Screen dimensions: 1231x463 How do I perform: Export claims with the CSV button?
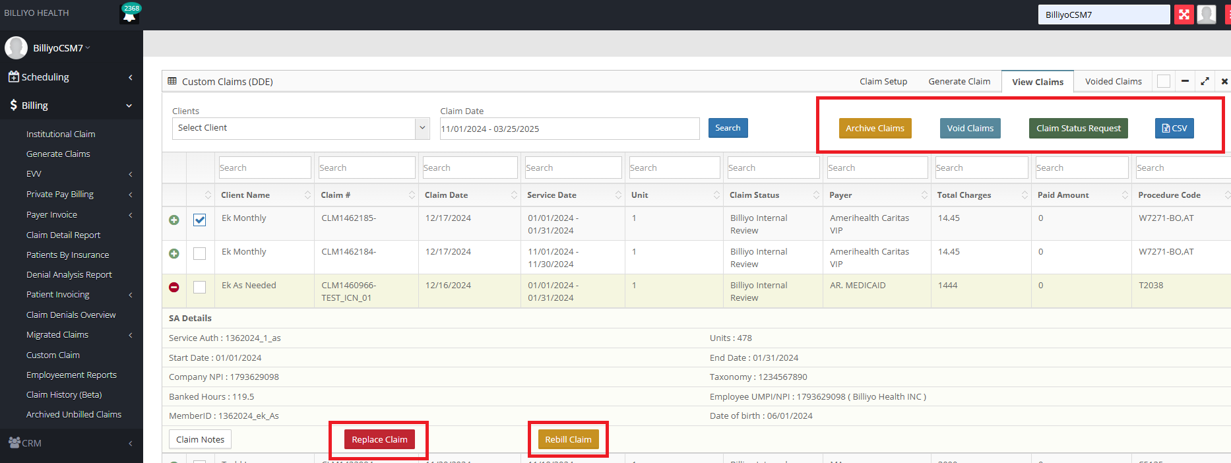1174,128
